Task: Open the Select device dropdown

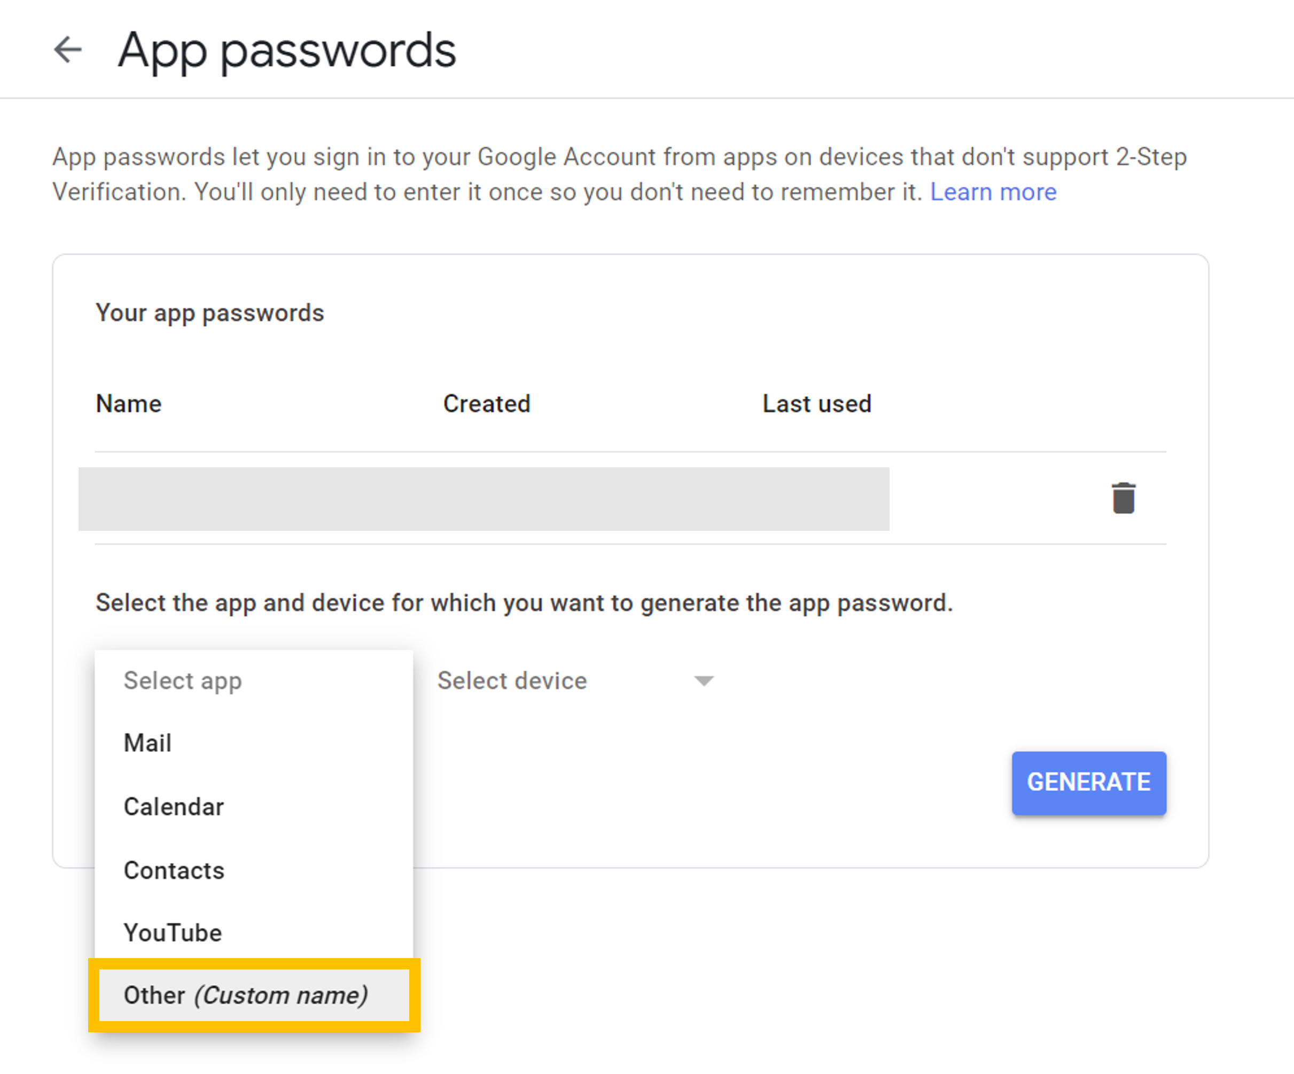Action: coord(512,680)
